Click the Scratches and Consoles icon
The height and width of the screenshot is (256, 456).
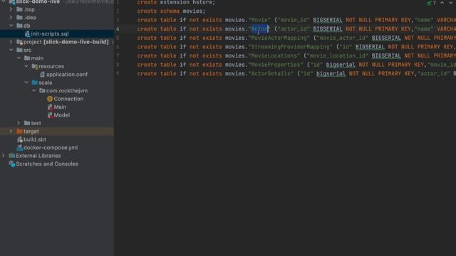pyautogui.click(x=12, y=164)
